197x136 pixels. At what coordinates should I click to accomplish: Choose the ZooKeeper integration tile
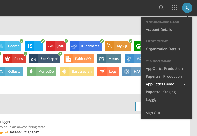[44, 59]
